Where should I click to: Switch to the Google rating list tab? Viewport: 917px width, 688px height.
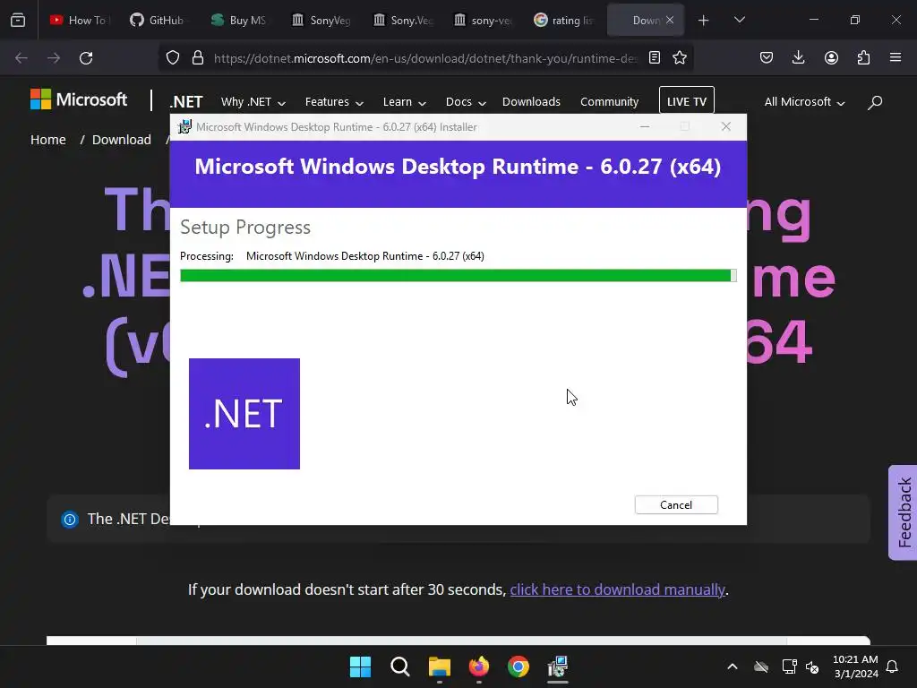point(564,21)
